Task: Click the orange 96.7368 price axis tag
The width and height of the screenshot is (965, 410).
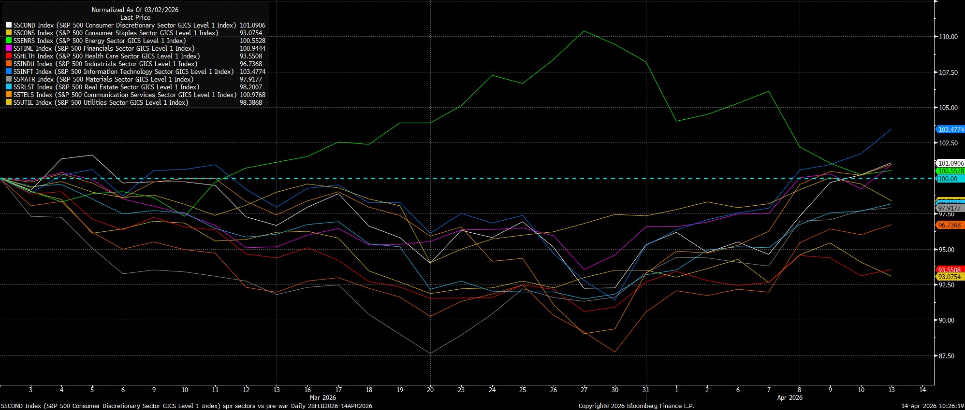Action: click(950, 225)
